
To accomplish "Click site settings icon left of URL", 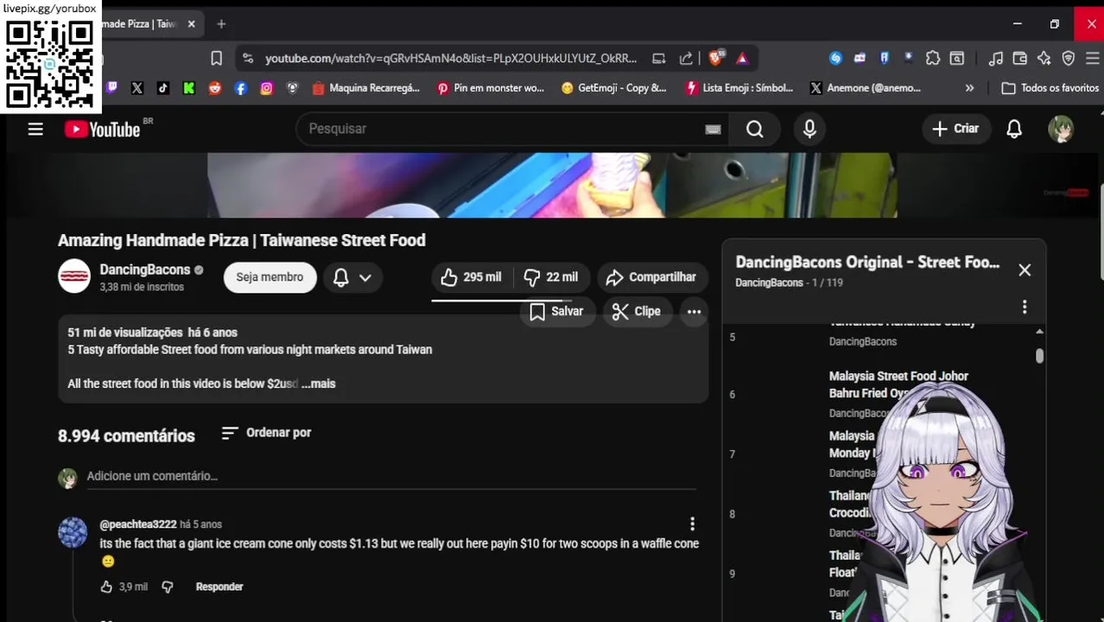I will pos(248,58).
